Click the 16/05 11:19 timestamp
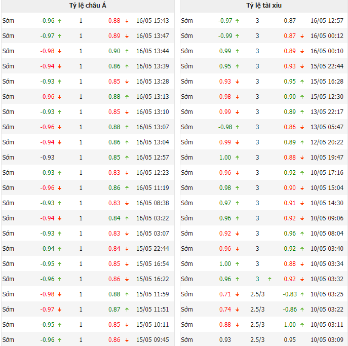 point(152,188)
